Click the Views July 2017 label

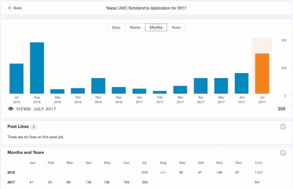point(36,109)
